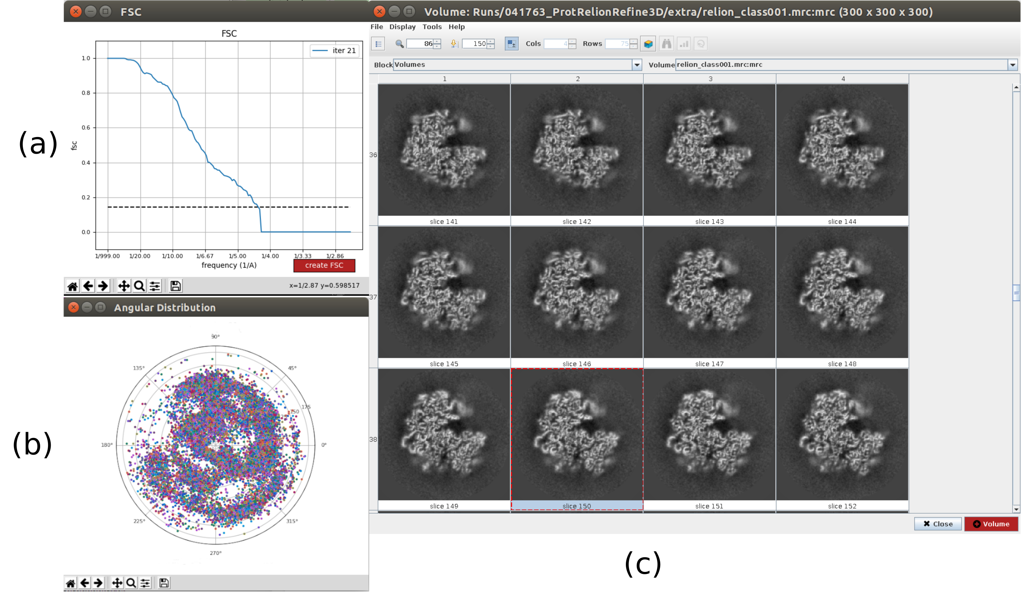Viewport: 1021px width, 612px height.
Task: Open FSC plot configure subplots icon
Action: [x=155, y=286]
